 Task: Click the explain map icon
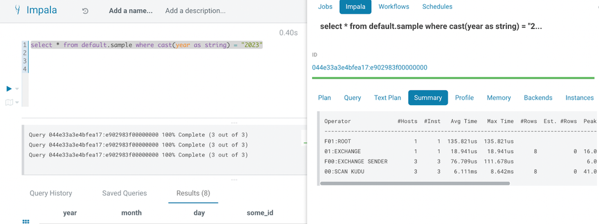click(9, 102)
